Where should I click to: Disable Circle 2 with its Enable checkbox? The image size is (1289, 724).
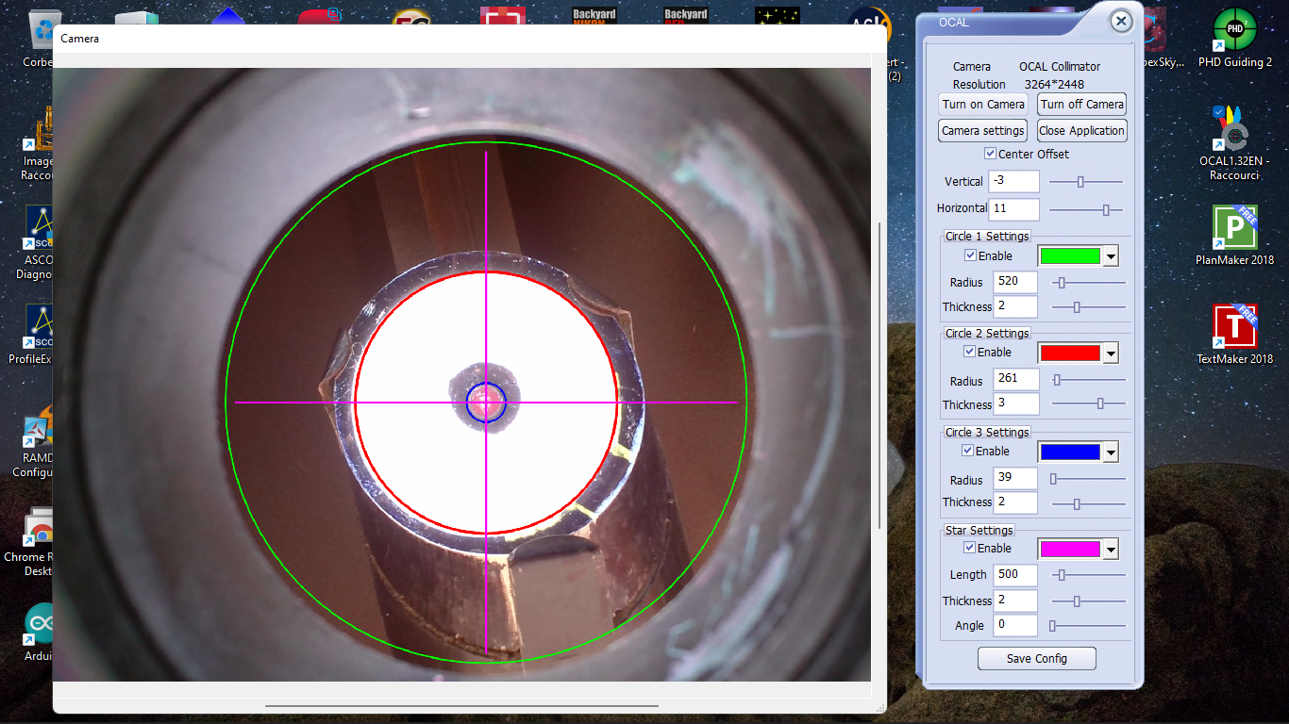970,352
